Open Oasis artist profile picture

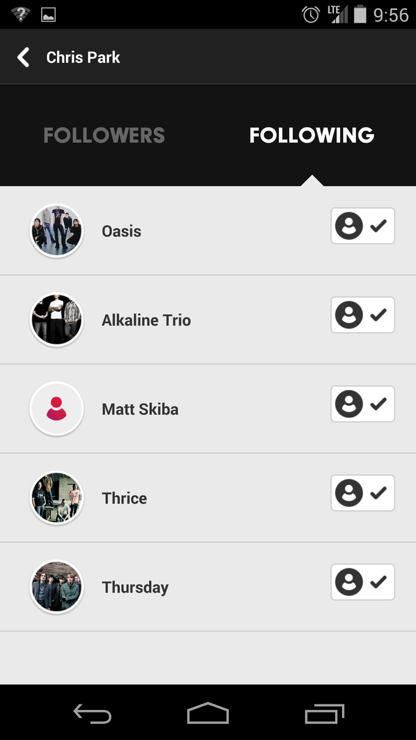[56, 231]
